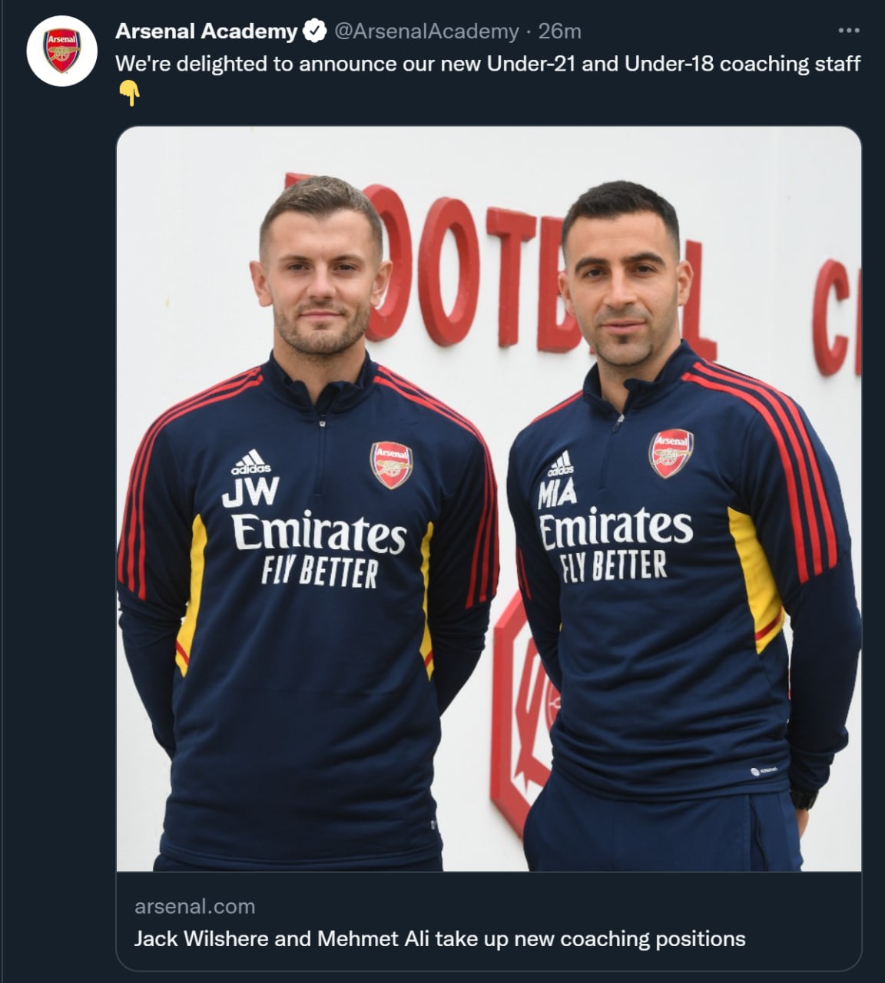The width and height of the screenshot is (885, 983).
Task: Click the tweet text about coaching staff
Action: 488,64
